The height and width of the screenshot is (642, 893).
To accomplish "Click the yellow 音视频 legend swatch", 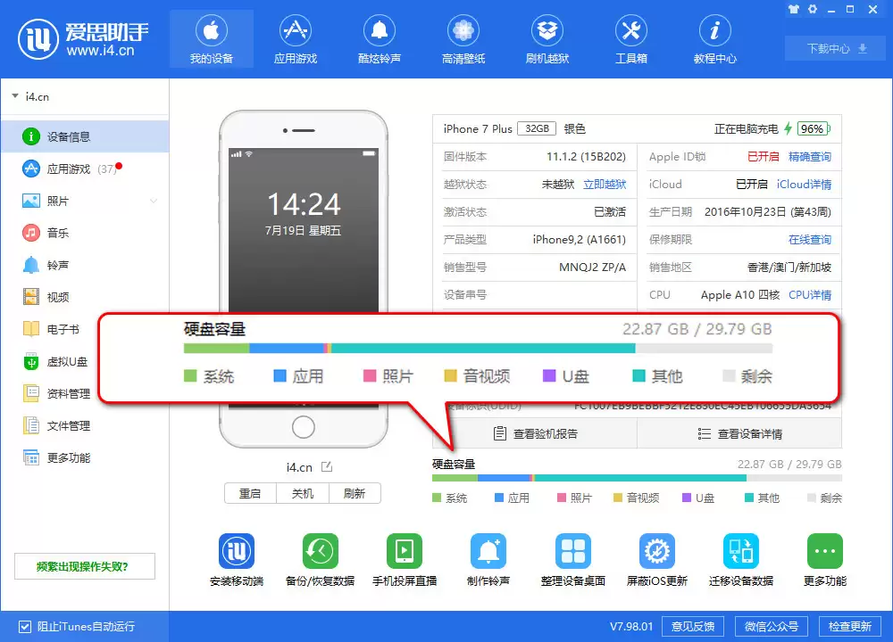I will [617, 498].
